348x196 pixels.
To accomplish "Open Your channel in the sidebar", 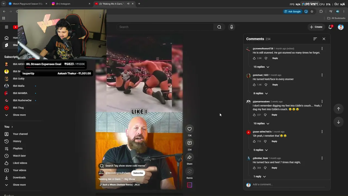I will pyautogui.click(x=21, y=134).
